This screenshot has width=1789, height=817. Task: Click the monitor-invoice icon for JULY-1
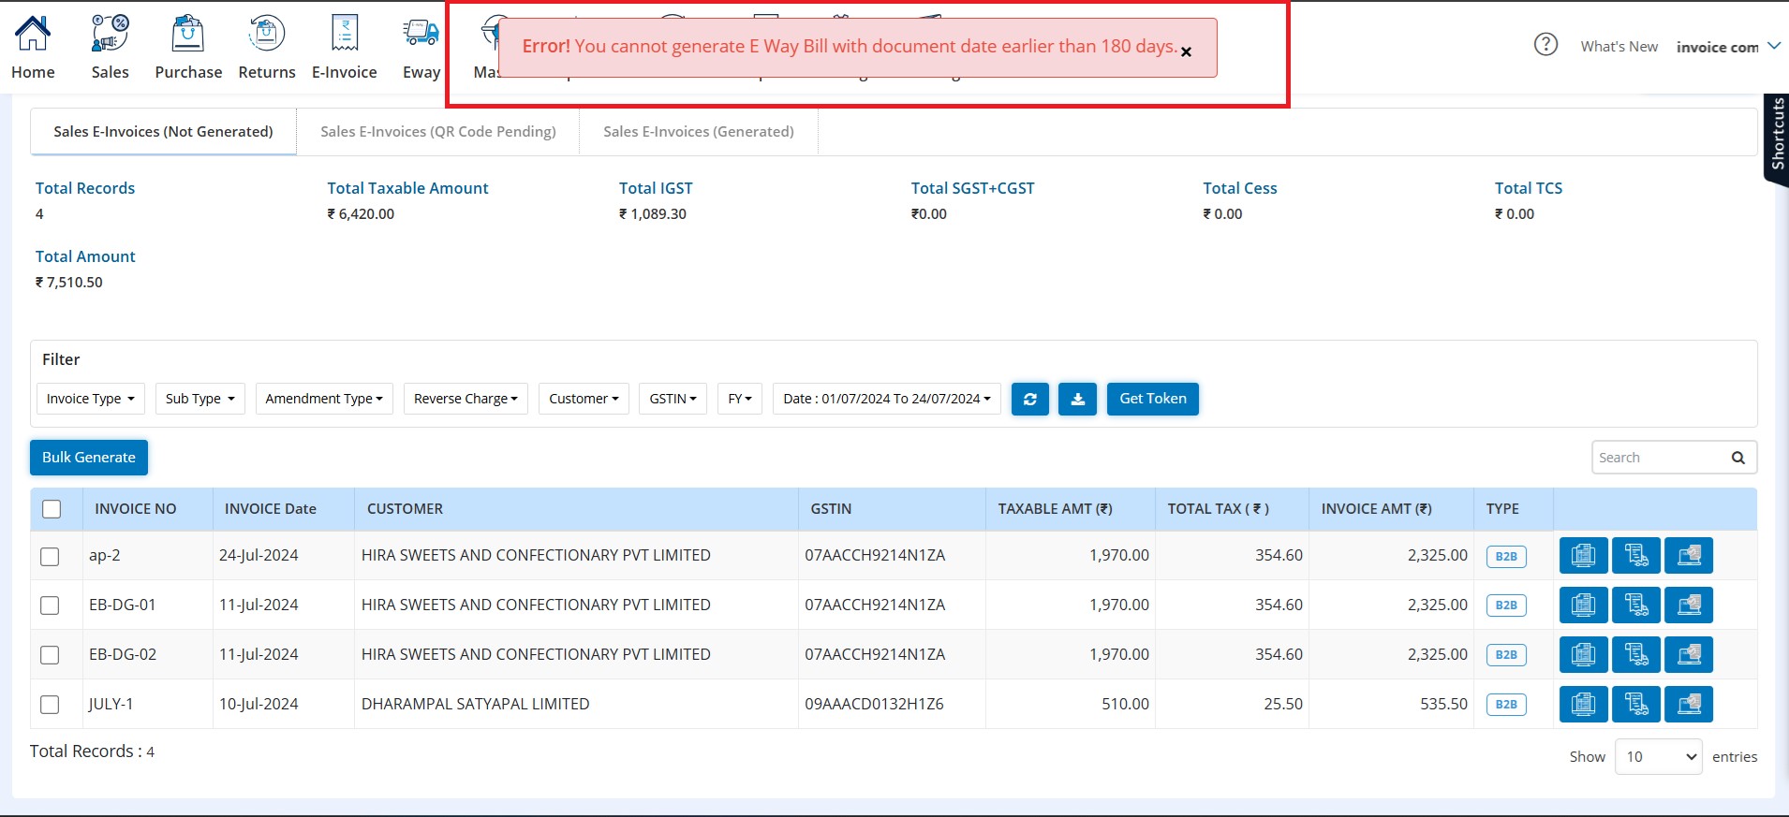click(x=1584, y=704)
